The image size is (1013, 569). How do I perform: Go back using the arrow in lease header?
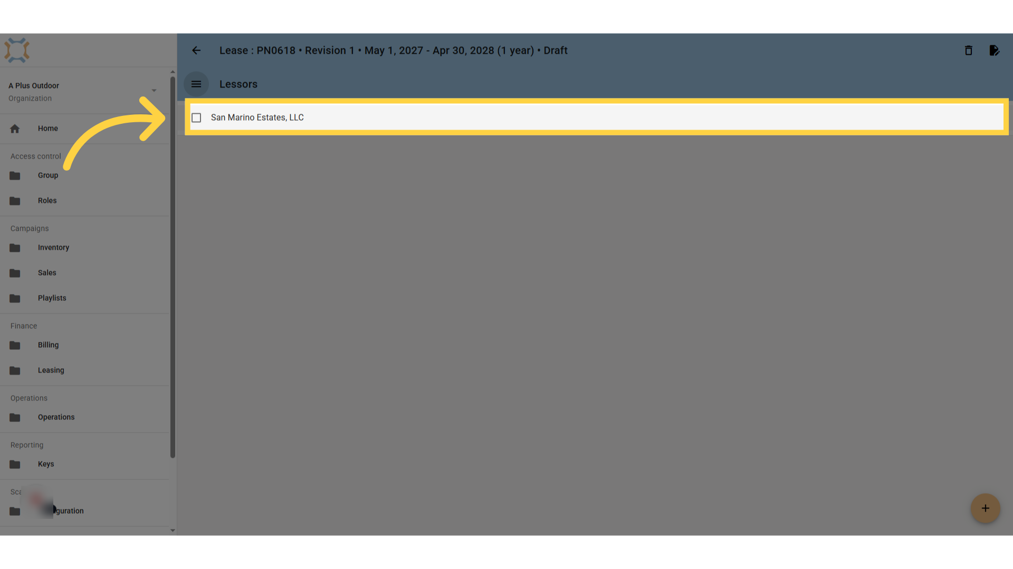tap(196, 51)
